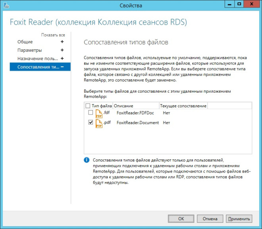Click the blue information icon
The width and height of the screenshot is (262, 229).
(x=87, y=160)
